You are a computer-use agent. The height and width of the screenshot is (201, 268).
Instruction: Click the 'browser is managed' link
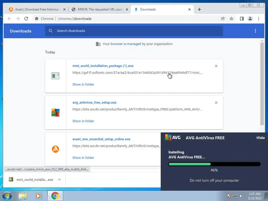click(x=126, y=44)
